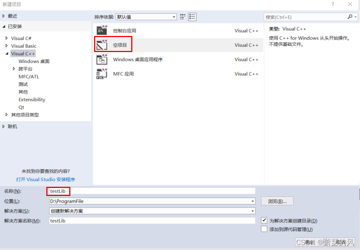The height and width of the screenshot is (250, 360).
Task: Select the Empty Project template icon
Action: [x=102, y=45]
